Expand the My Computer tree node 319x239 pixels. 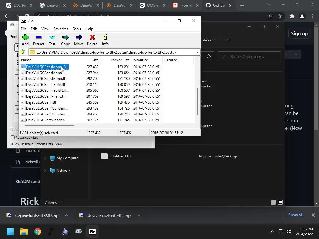45,158
